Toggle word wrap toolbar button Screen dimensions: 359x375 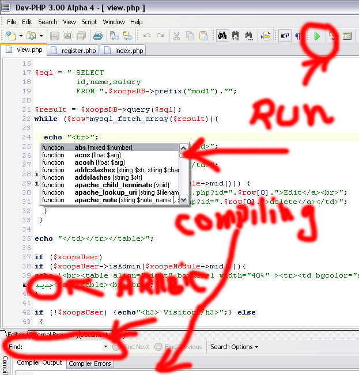point(285,36)
